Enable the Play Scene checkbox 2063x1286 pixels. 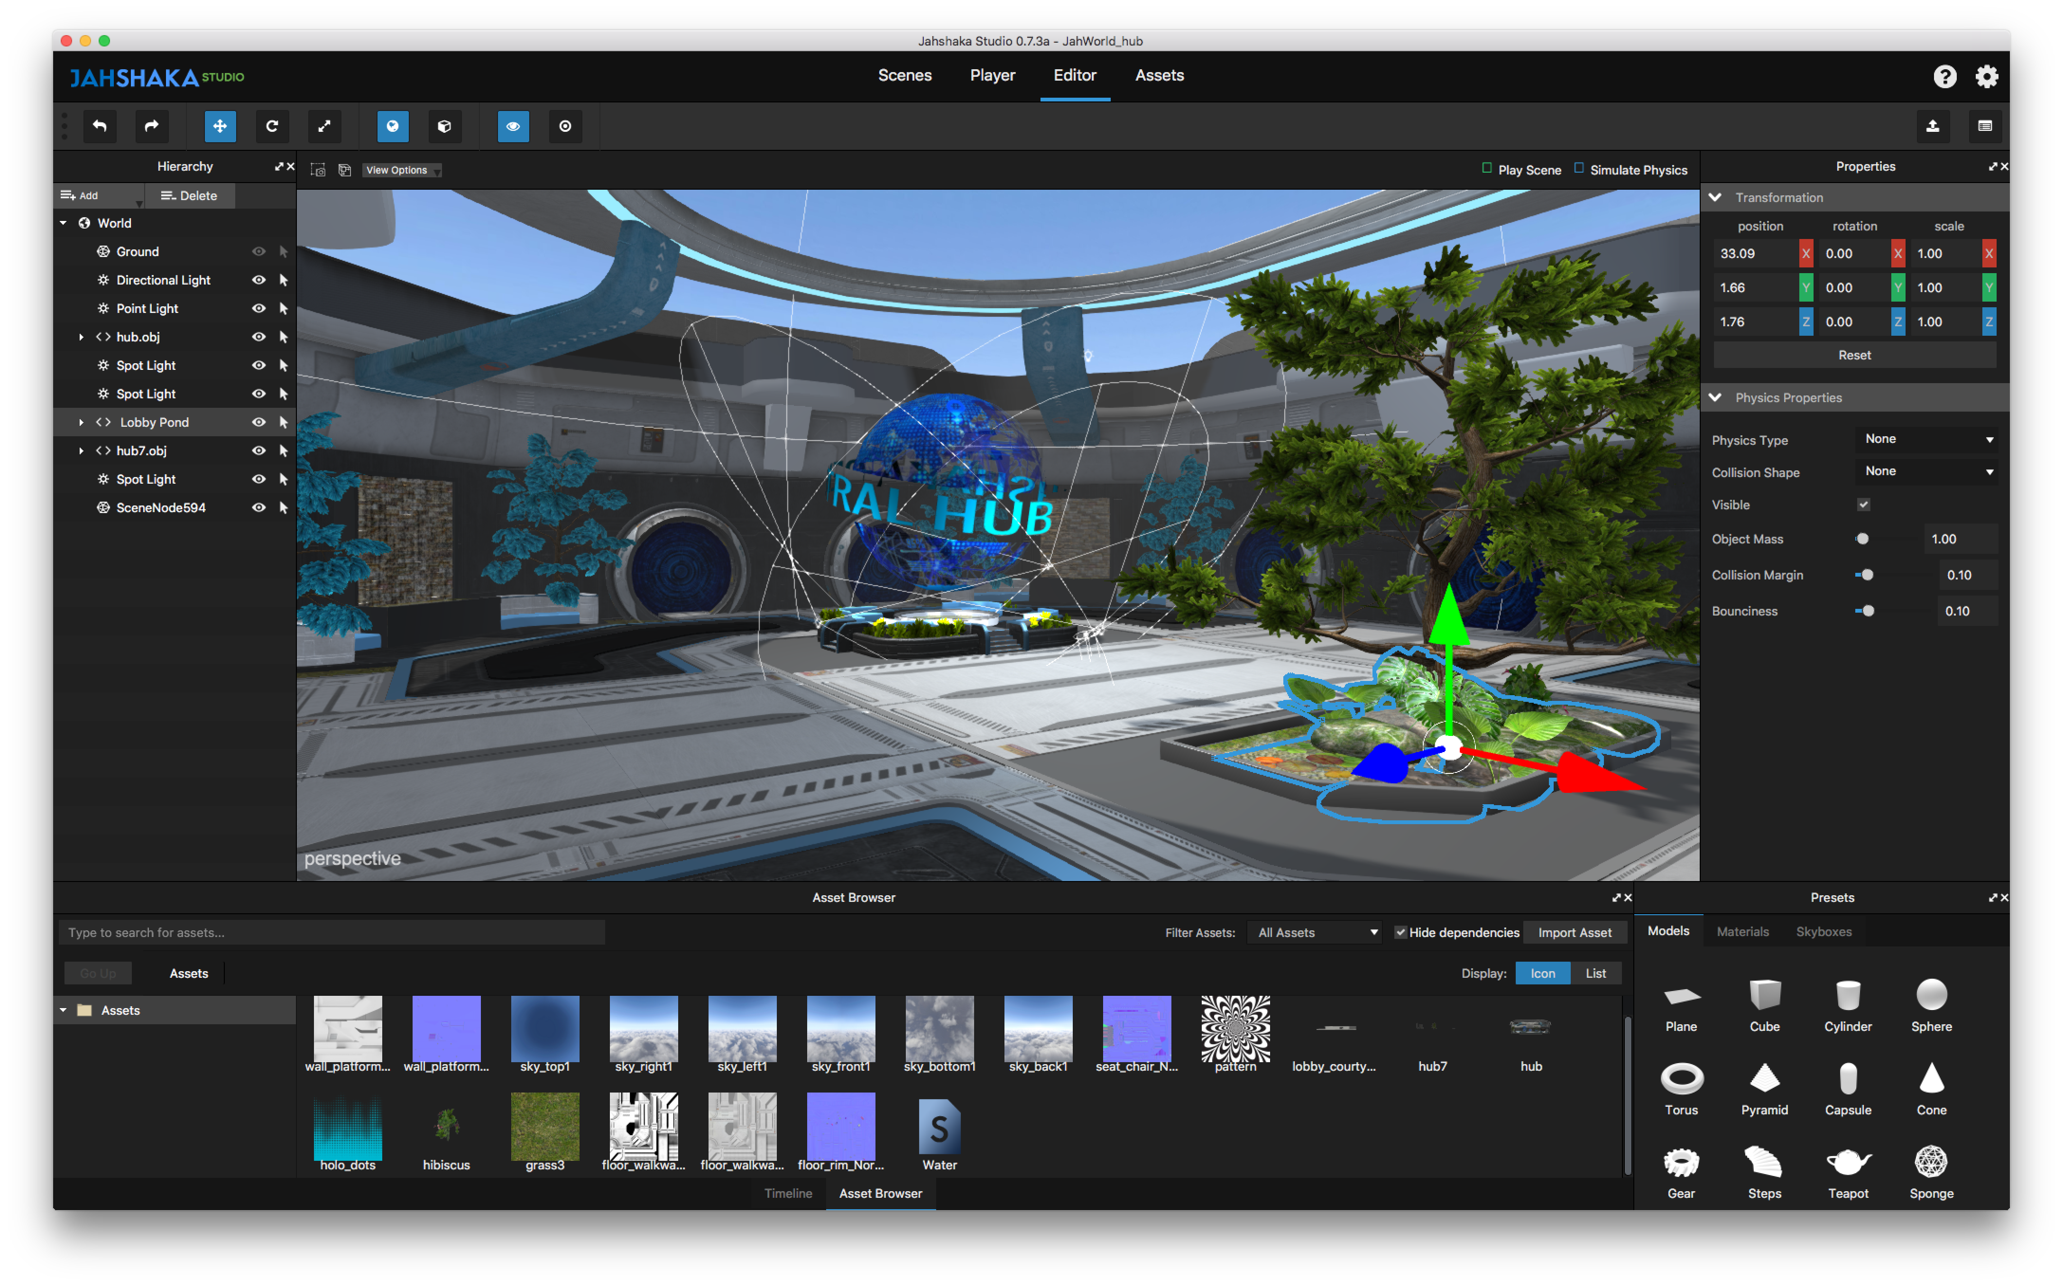coord(1487,168)
